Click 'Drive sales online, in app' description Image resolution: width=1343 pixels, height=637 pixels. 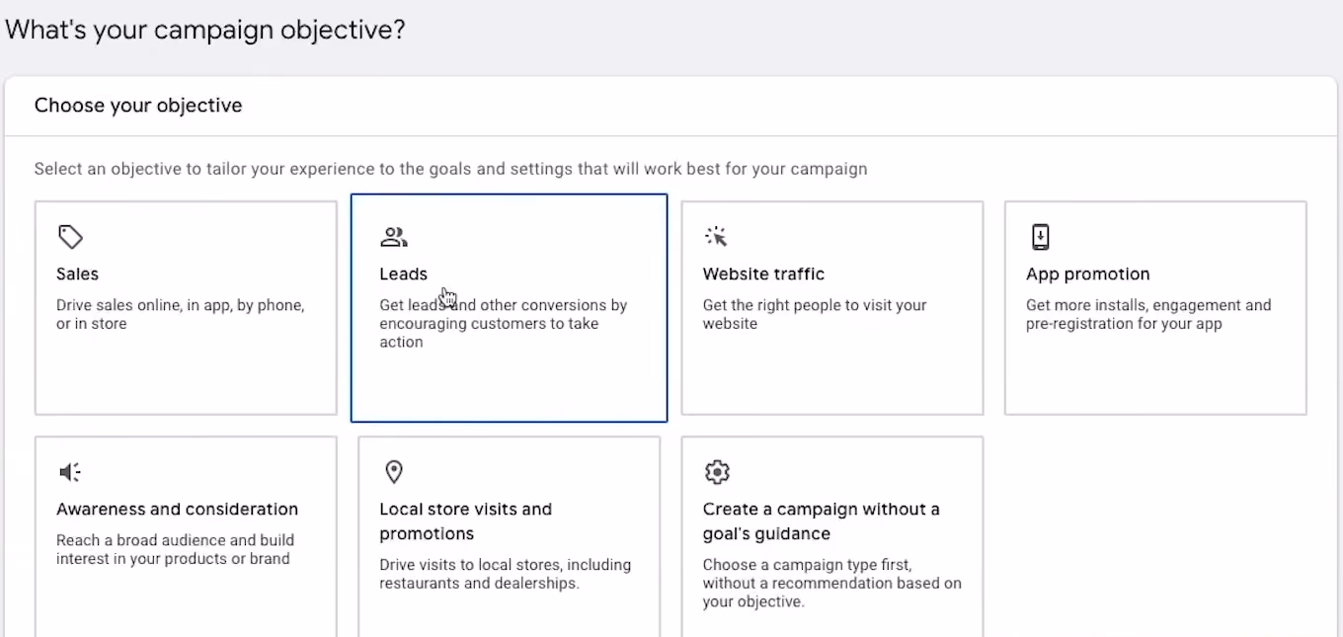click(181, 314)
